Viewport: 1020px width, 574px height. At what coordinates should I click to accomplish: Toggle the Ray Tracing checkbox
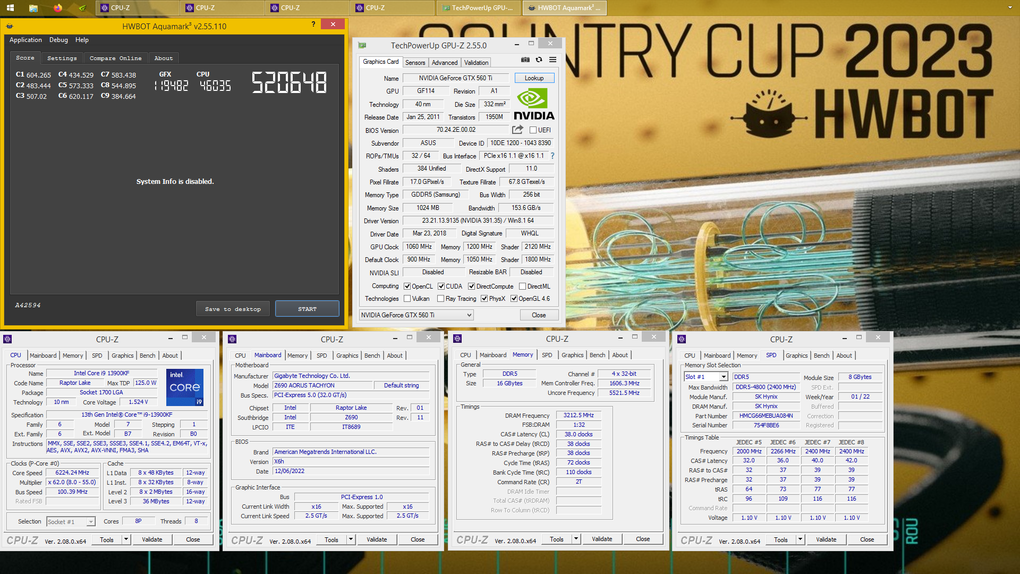[440, 298]
